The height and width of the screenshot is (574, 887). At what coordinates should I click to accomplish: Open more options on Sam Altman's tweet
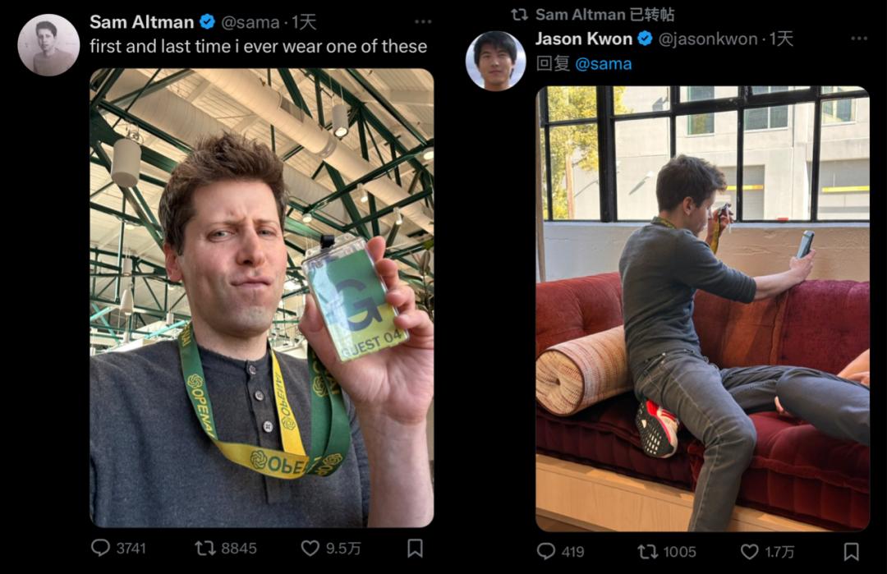[423, 22]
